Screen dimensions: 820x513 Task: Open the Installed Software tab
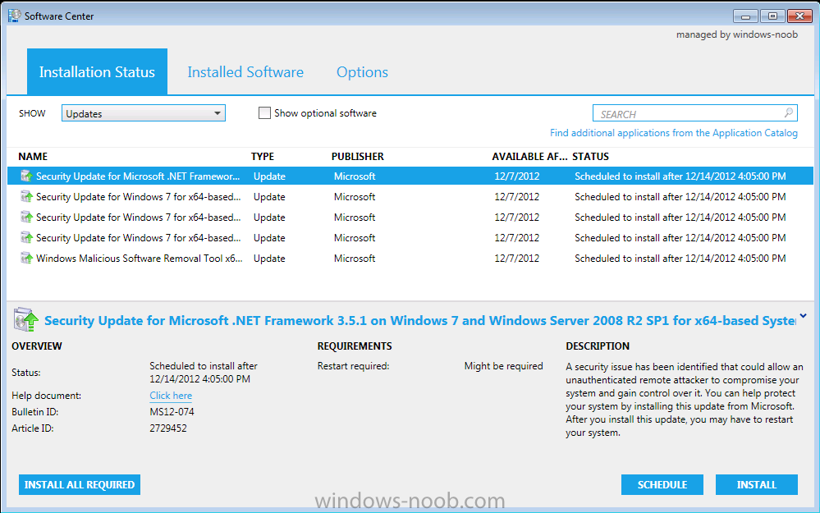[245, 71]
